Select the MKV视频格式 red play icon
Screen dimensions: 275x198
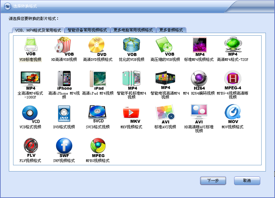click(x=132, y=115)
